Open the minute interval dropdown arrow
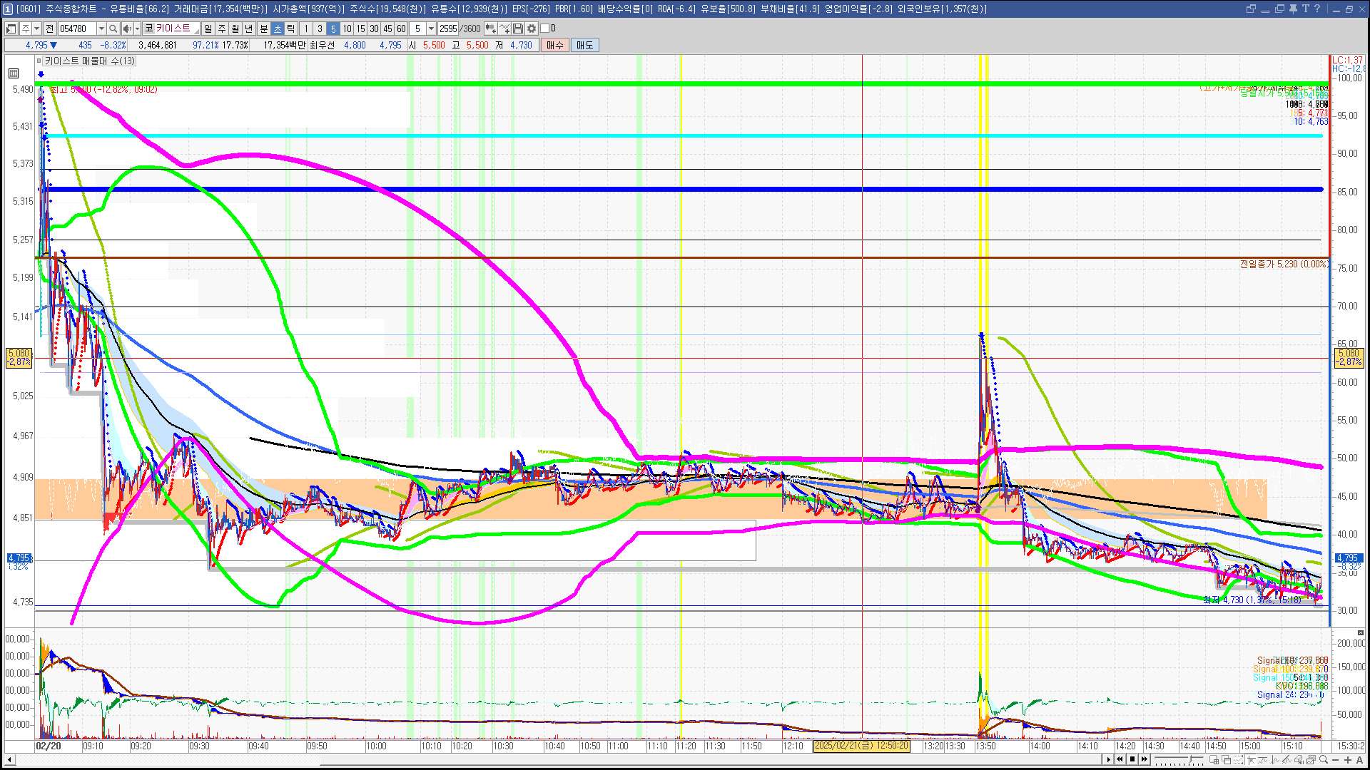This screenshot has width=1370, height=770. [431, 29]
